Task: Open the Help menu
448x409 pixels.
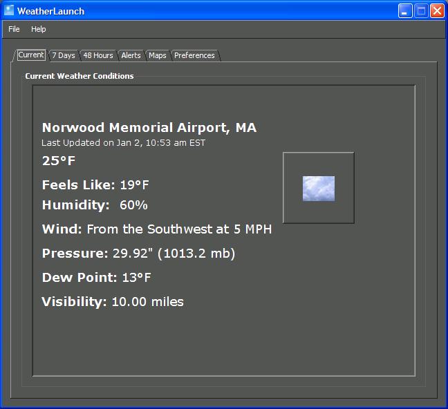Action: 38,29
